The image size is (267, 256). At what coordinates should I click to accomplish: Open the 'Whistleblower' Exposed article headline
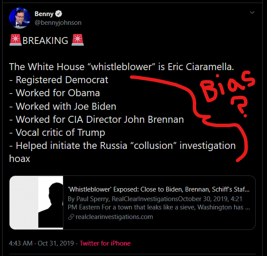click(x=158, y=189)
